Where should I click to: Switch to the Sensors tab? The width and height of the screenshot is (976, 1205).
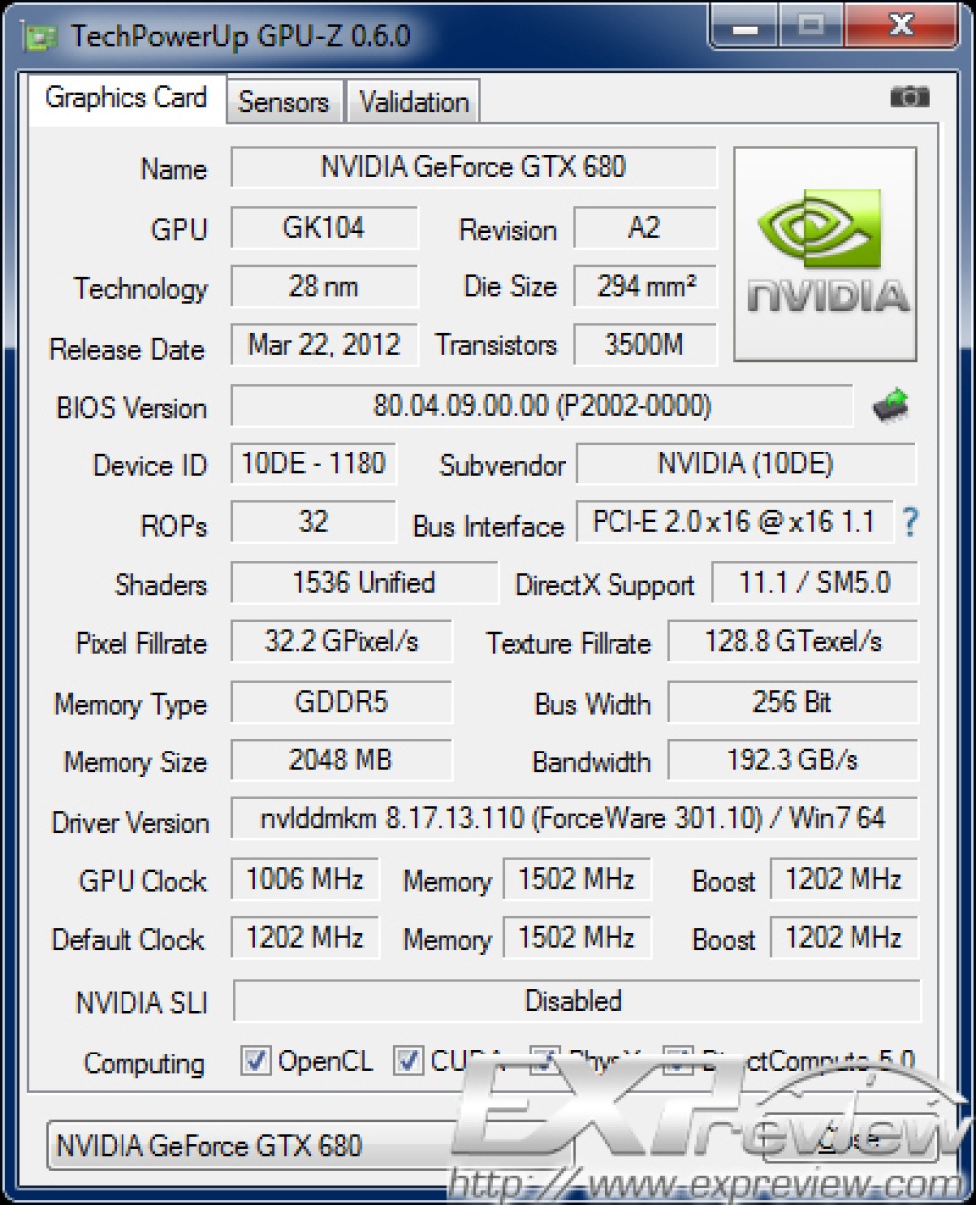(284, 102)
